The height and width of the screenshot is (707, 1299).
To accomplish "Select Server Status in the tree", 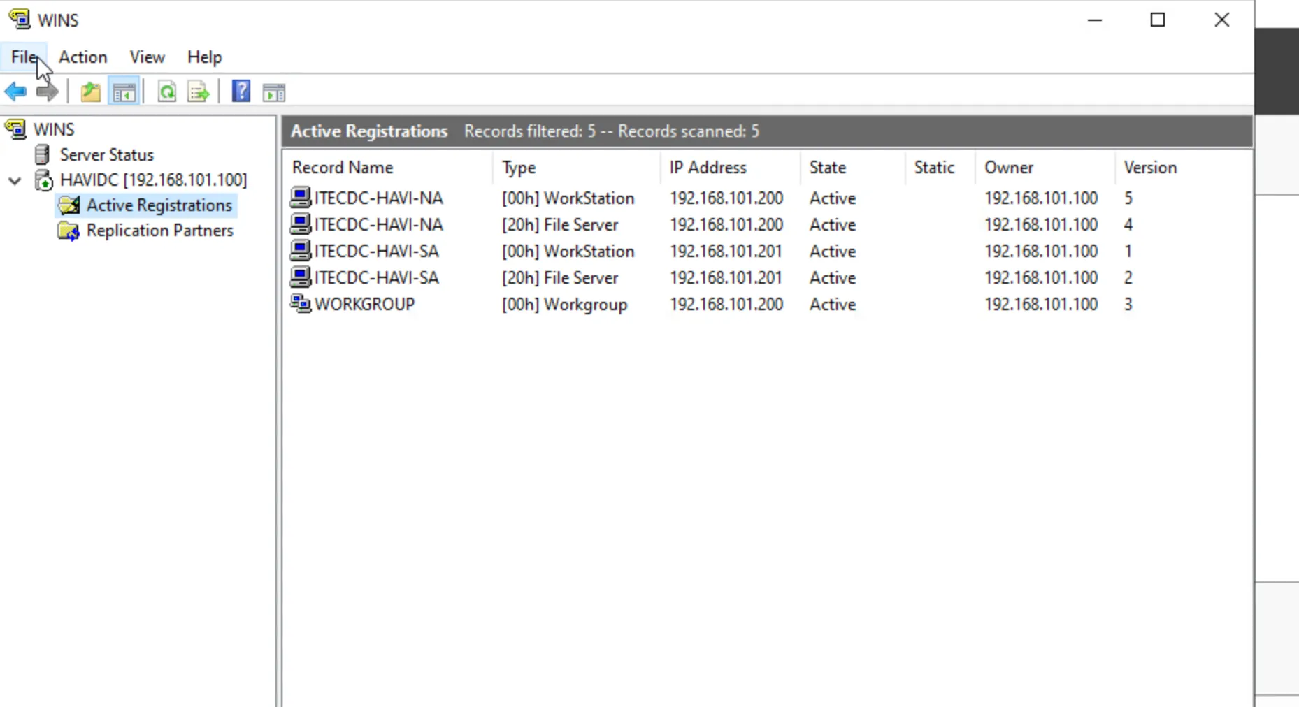I will (106, 154).
